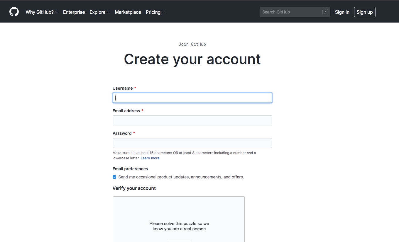Go to Marketplace
Viewport: 399px width, 242px height.
tap(128, 12)
